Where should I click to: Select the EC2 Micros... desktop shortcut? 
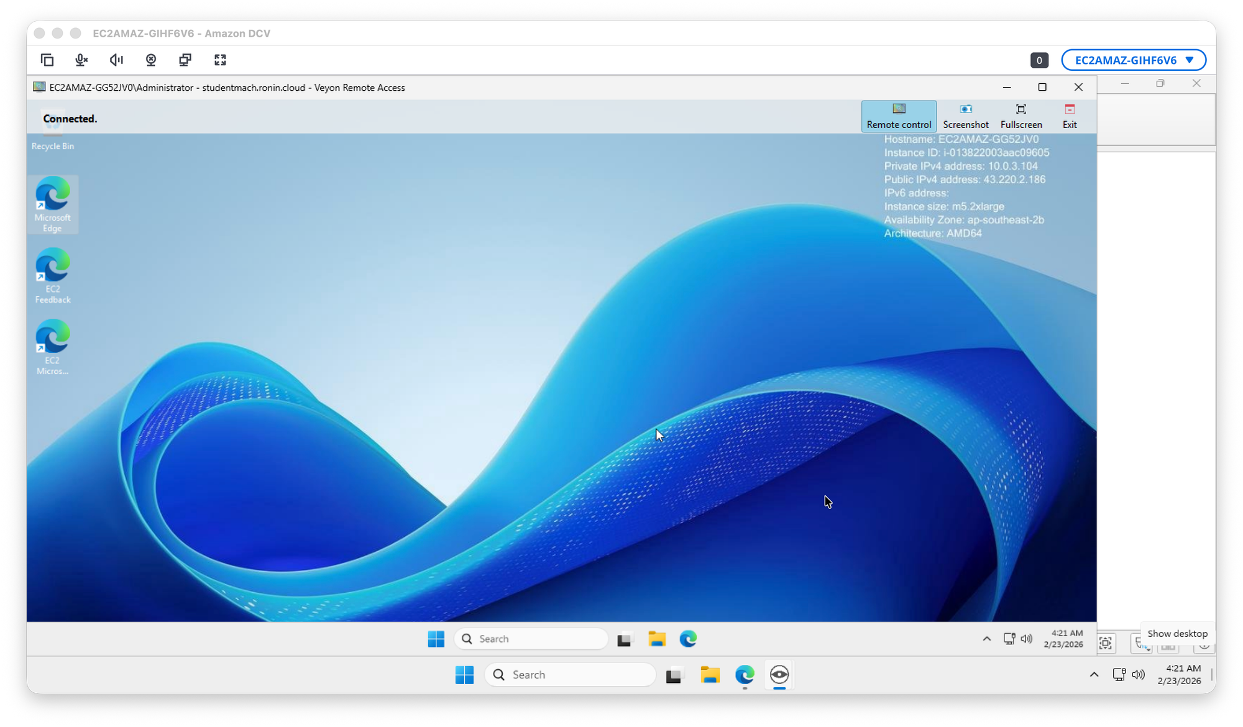point(53,347)
